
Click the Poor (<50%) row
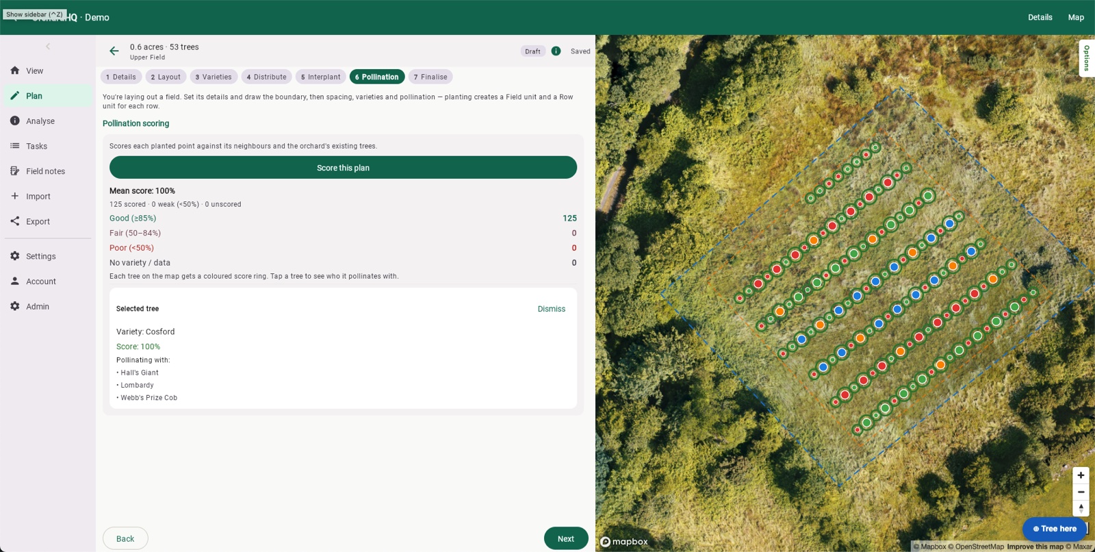(343, 248)
